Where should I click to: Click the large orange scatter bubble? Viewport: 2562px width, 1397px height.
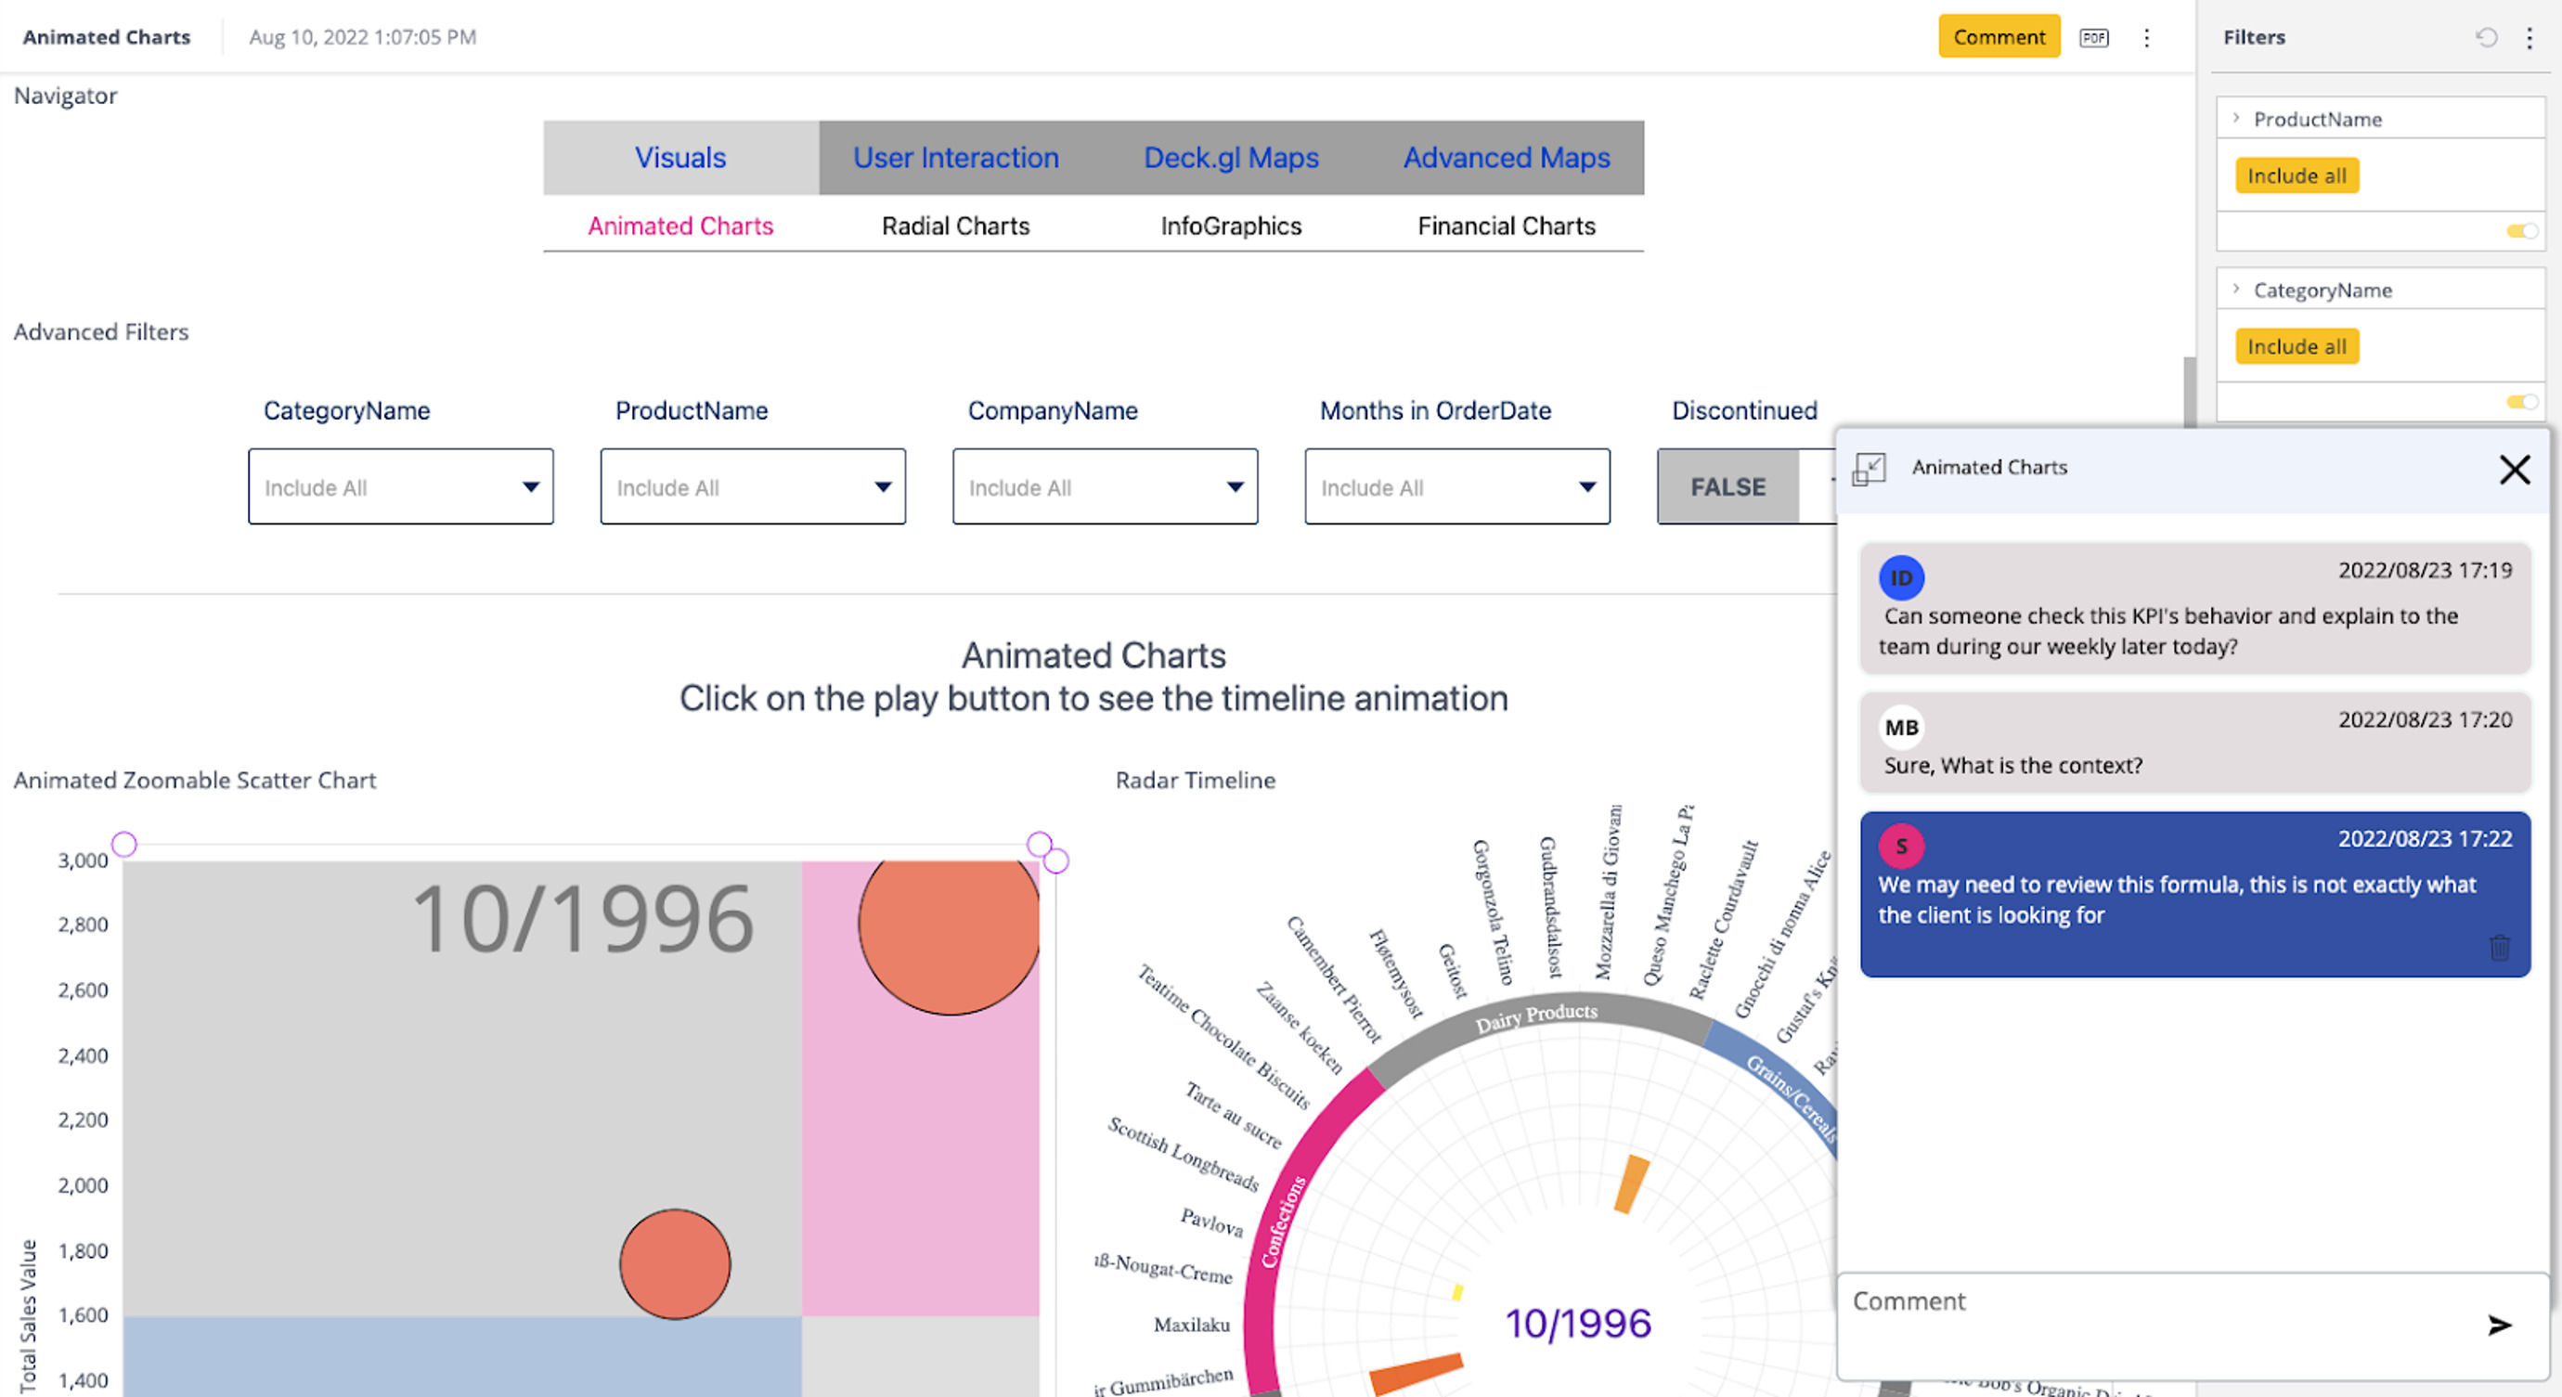click(949, 936)
